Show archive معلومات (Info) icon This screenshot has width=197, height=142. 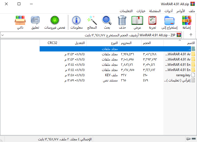pyautogui.click(x=76, y=20)
